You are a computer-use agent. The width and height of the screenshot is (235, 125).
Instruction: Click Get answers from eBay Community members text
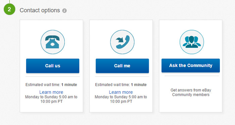click(191, 92)
